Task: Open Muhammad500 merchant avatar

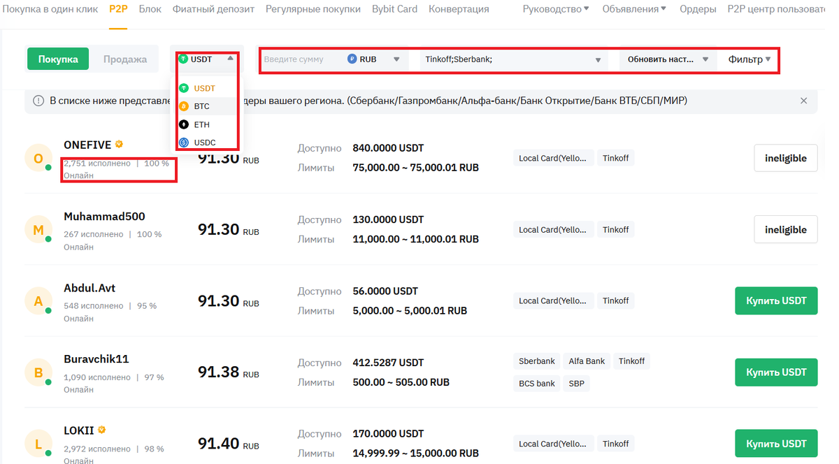Action: point(38,229)
